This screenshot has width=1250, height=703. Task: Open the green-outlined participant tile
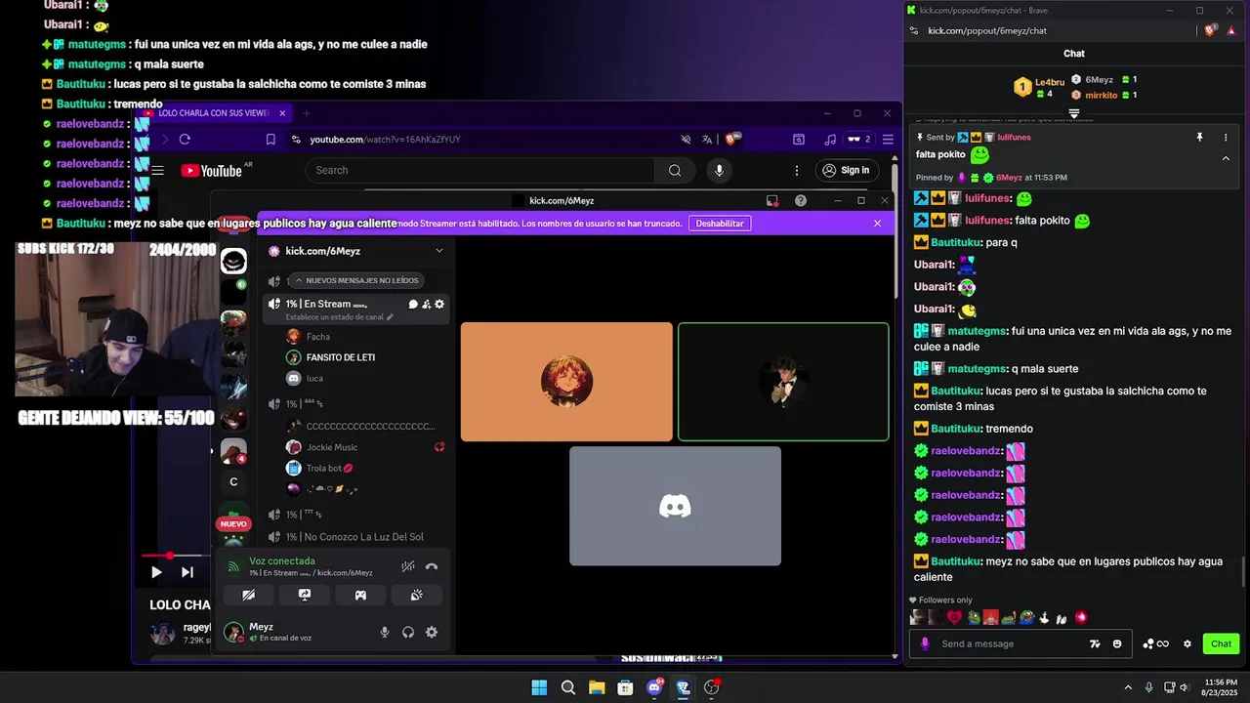tap(783, 382)
